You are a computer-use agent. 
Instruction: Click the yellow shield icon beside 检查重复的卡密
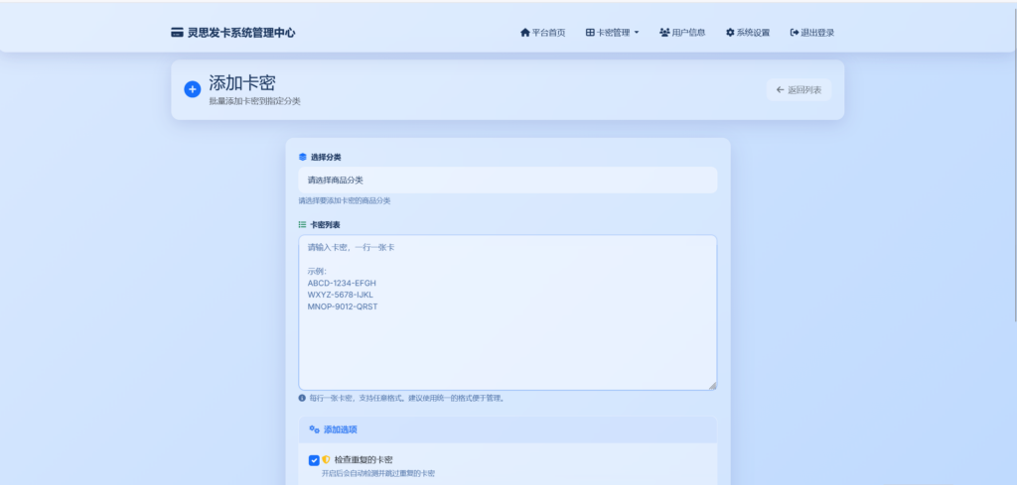pos(326,460)
